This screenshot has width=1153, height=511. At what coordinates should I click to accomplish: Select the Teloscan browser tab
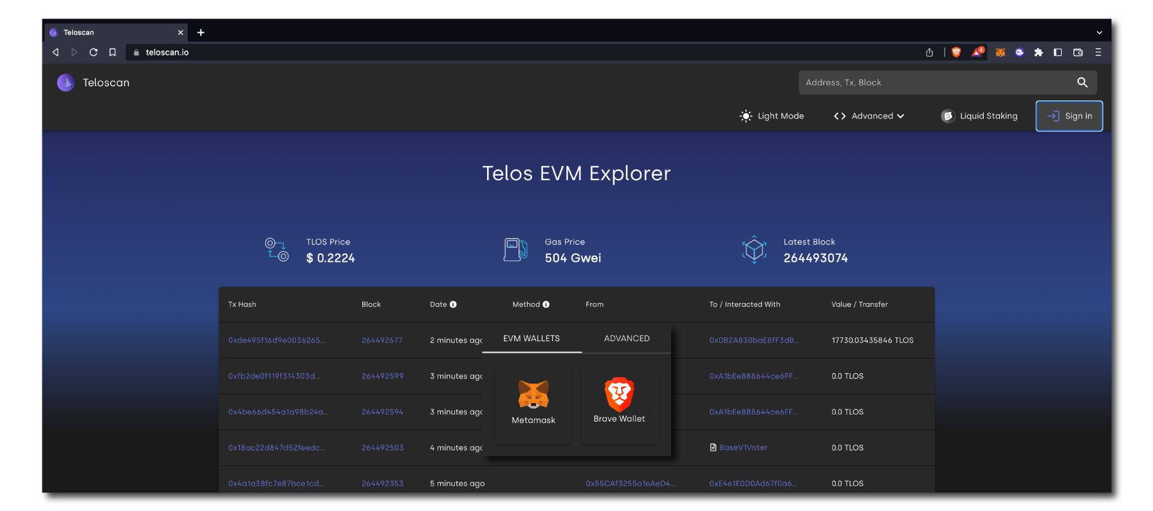[x=116, y=32]
